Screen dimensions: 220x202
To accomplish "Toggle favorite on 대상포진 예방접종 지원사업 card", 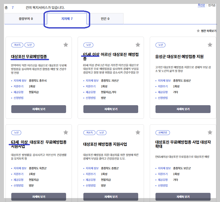I will pos(138,133).
